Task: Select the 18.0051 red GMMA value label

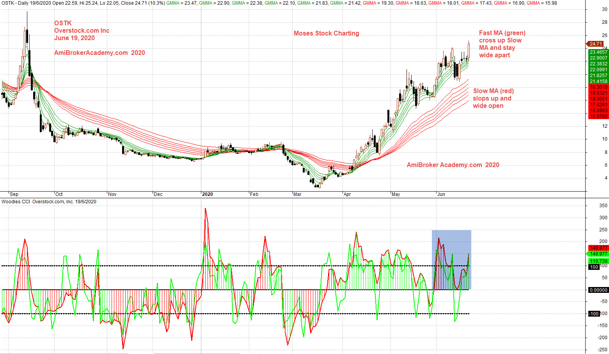Action: [598, 99]
